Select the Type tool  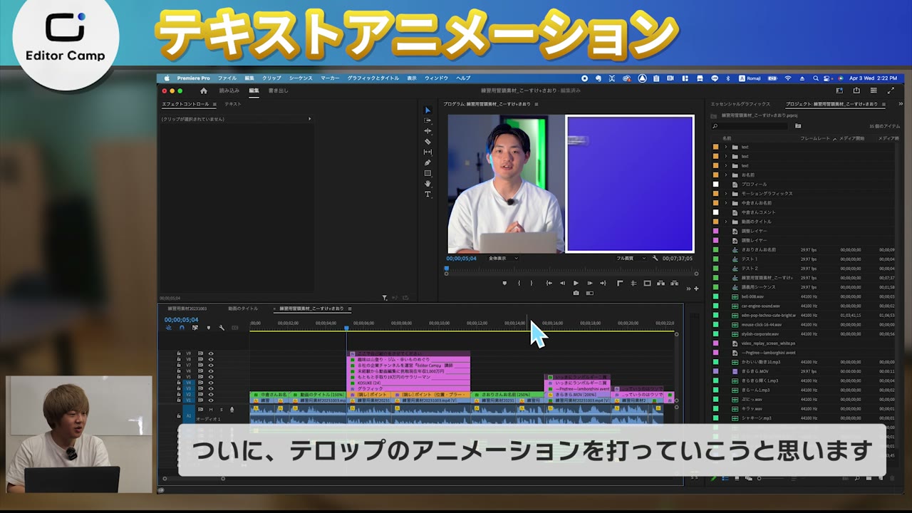point(427,194)
